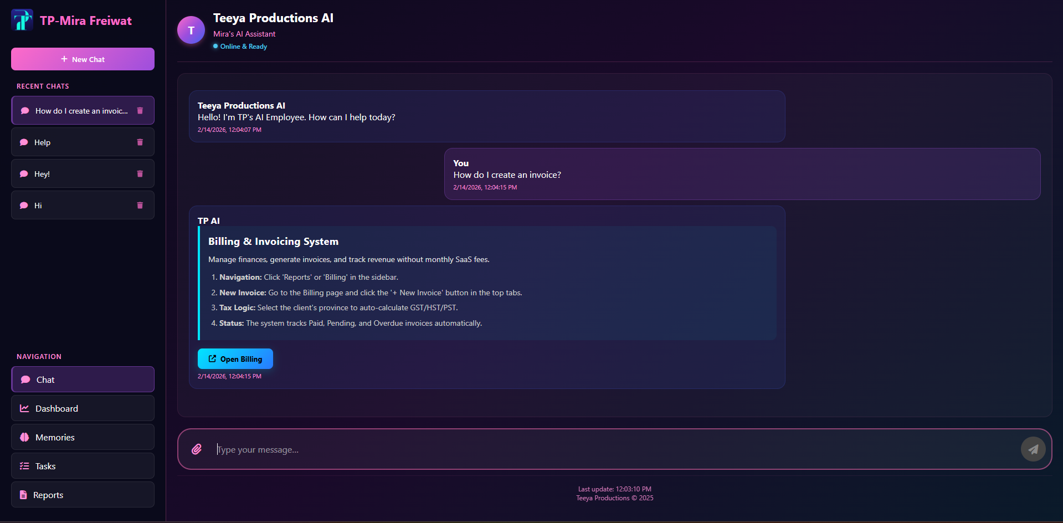The height and width of the screenshot is (523, 1063).
Task: Delete the 'Help' conversation
Action: pos(139,142)
